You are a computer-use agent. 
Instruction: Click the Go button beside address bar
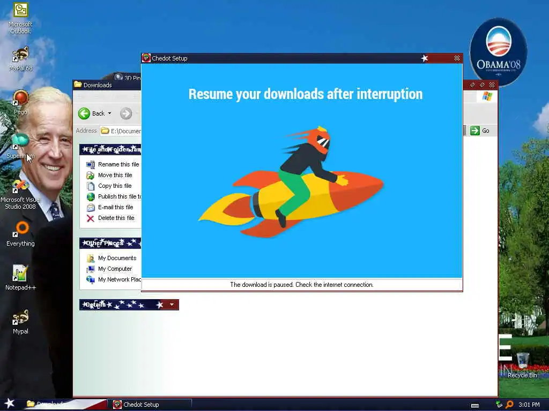point(480,131)
